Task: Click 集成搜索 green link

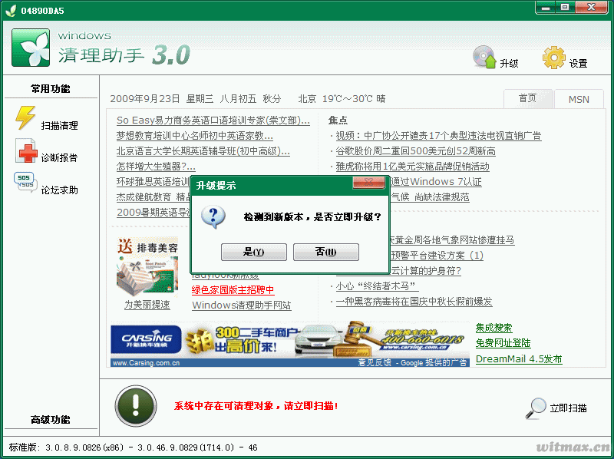Action: coord(494,328)
